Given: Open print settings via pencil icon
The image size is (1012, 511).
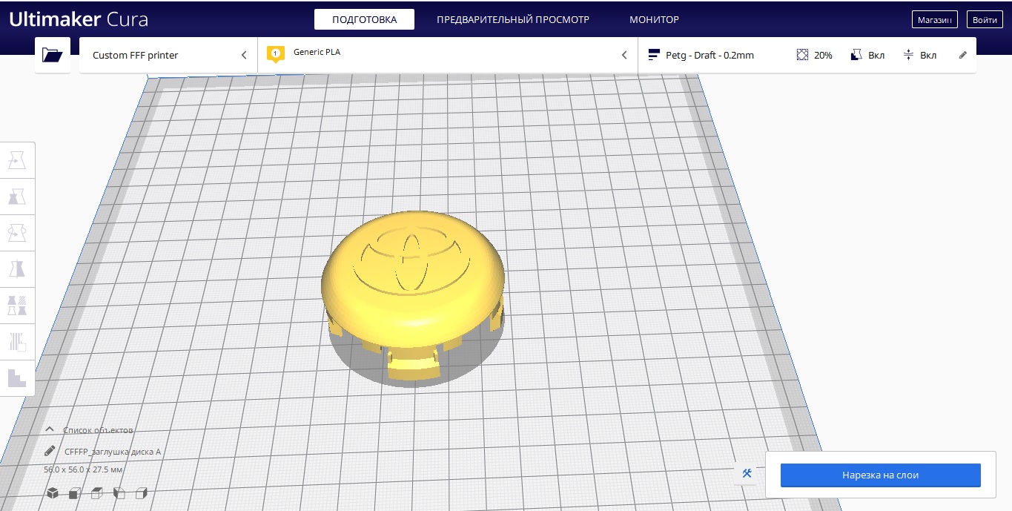Looking at the screenshot, I should click(963, 55).
